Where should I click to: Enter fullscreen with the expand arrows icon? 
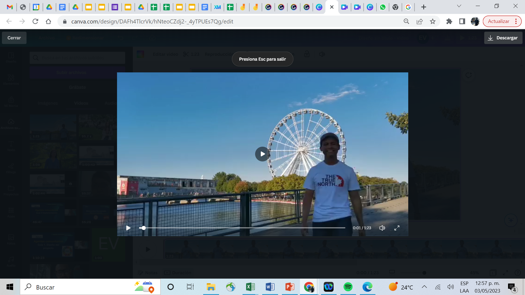click(397, 228)
